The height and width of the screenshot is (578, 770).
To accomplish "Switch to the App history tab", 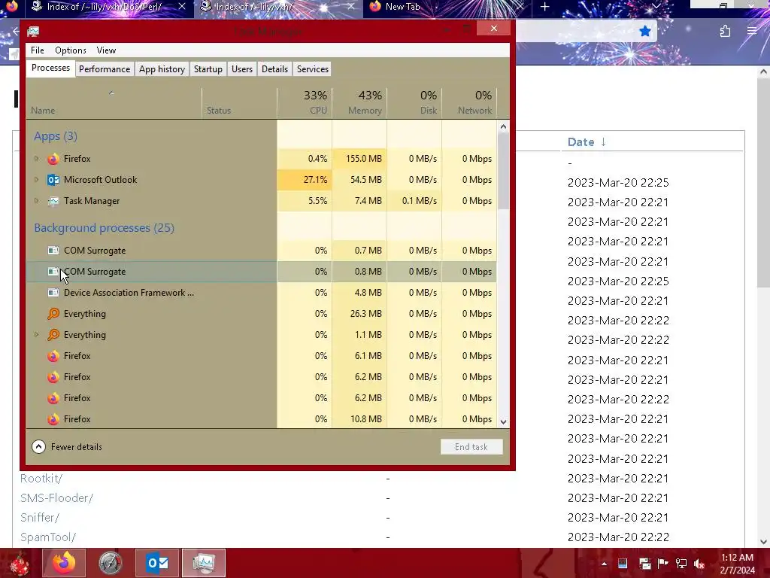I will pos(162,69).
